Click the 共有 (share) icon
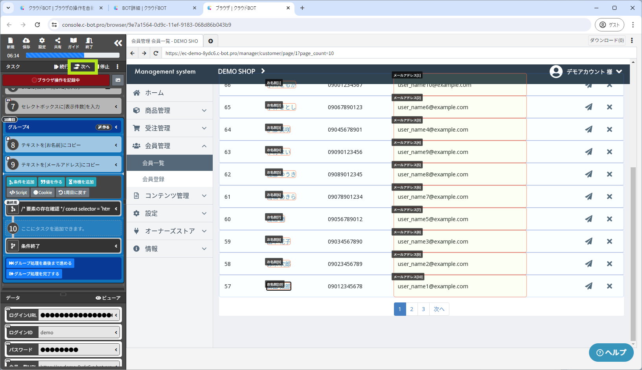The height and width of the screenshot is (370, 642). pos(58,43)
